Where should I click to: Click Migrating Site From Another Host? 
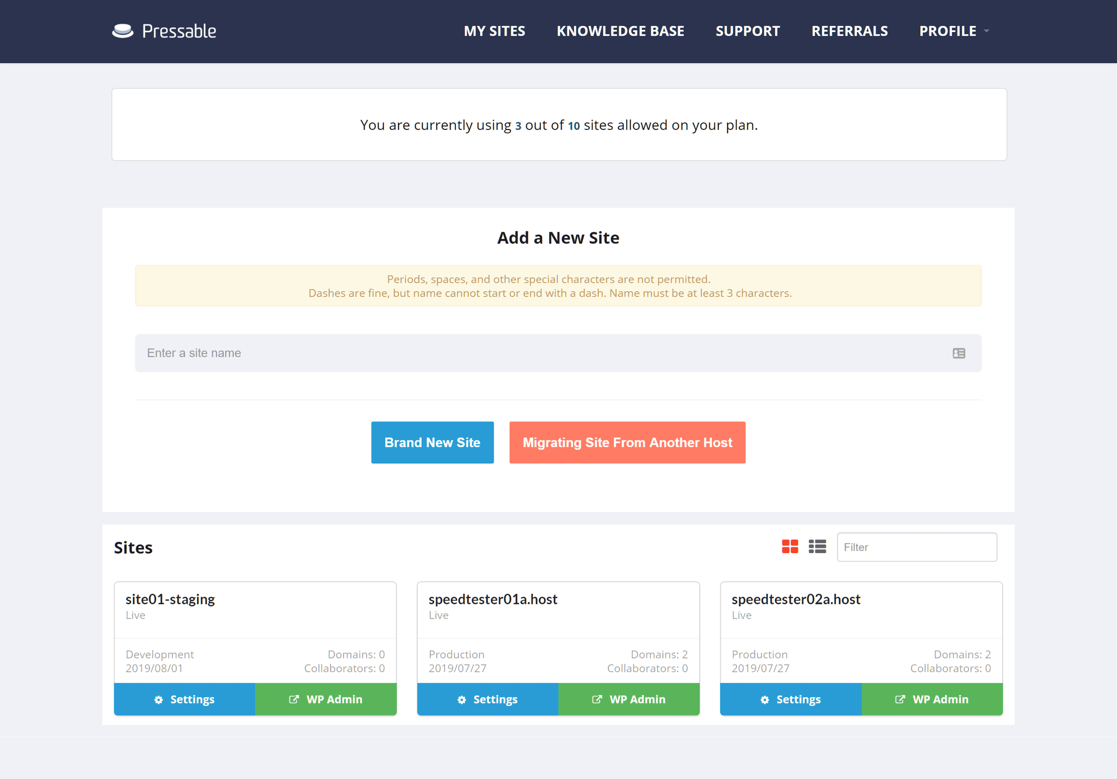[x=627, y=442]
